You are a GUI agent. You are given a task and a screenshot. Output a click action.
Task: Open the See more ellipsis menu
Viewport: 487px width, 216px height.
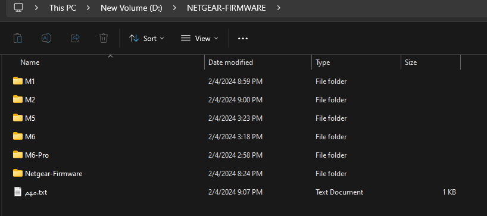(243, 39)
